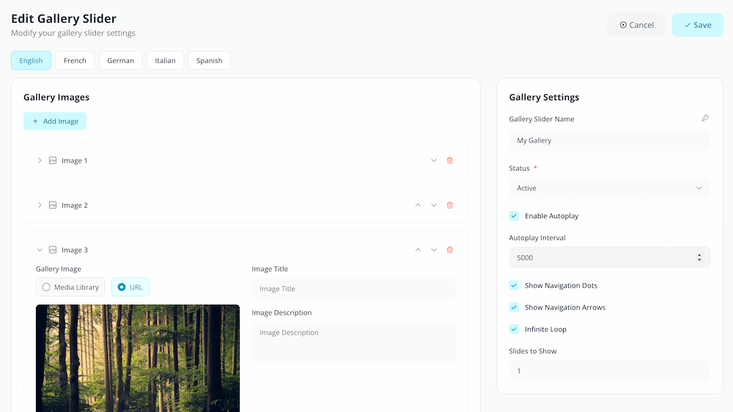Delete Image 2 with its trash icon
Screen dimensions: 733x412
pyautogui.click(x=450, y=206)
